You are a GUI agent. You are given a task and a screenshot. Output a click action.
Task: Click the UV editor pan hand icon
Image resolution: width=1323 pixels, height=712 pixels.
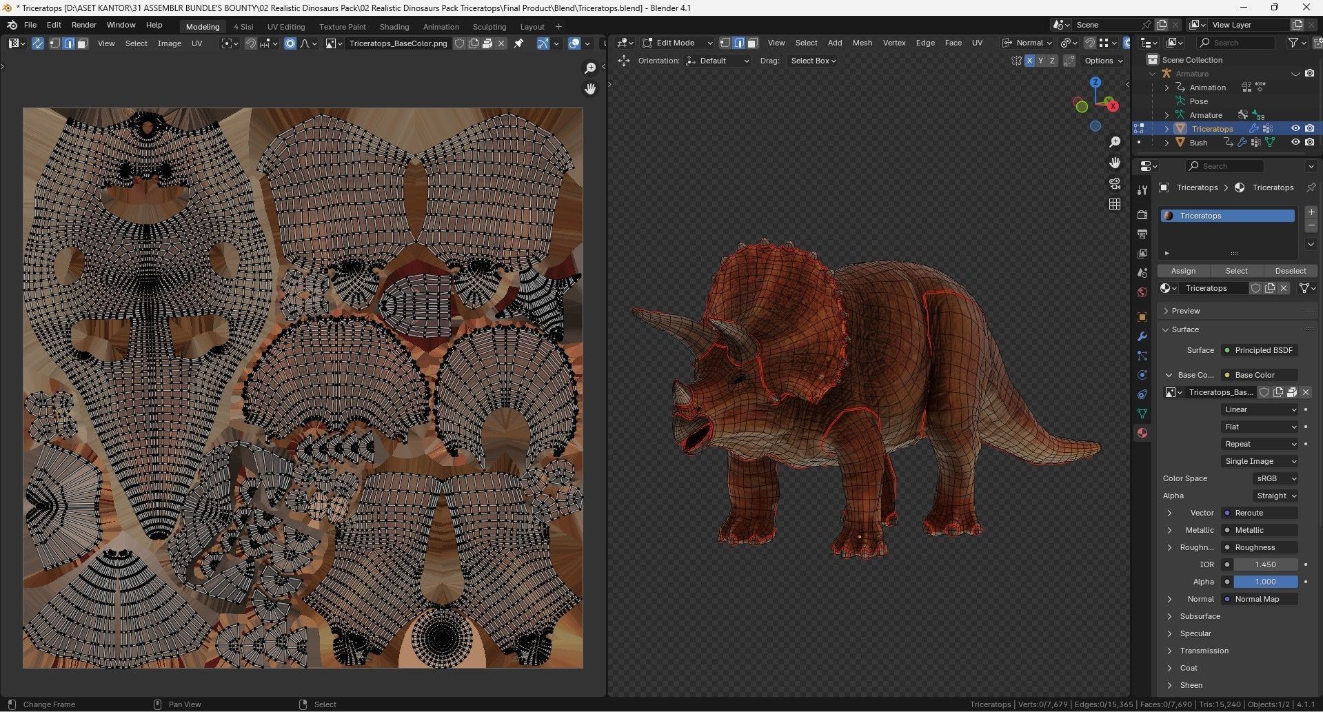pyautogui.click(x=590, y=89)
